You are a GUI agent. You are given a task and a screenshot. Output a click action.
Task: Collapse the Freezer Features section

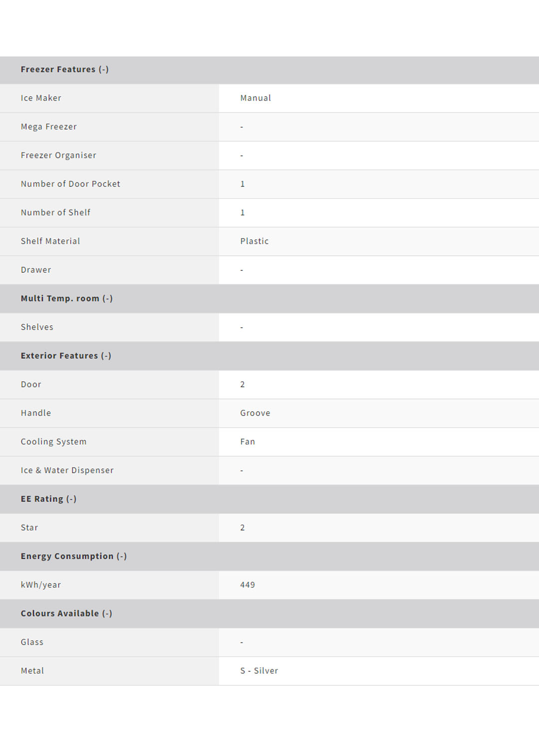coord(103,69)
